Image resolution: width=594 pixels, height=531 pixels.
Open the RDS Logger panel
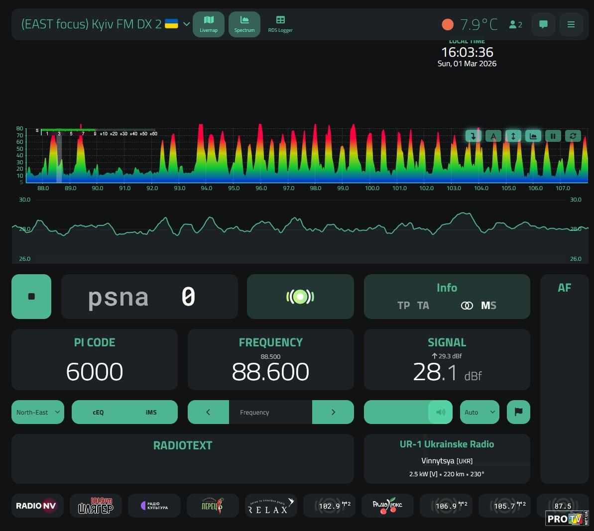(x=280, y=24)
